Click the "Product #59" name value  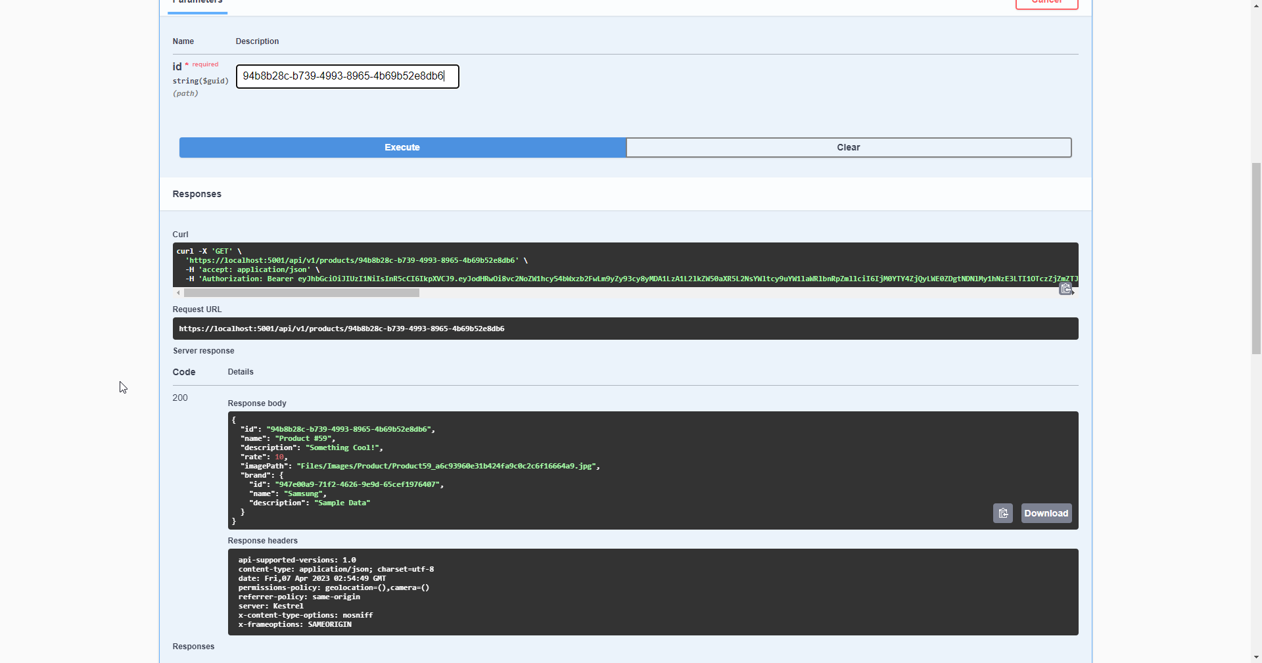pyautogui.click(x=305, y=438)
